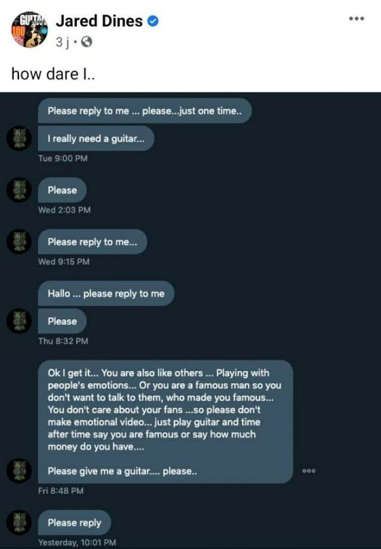This screenshot has width=381, height=549.
Task: Click sender avatar beside 'I really need a guitar'
Action: tap(19, 138)
